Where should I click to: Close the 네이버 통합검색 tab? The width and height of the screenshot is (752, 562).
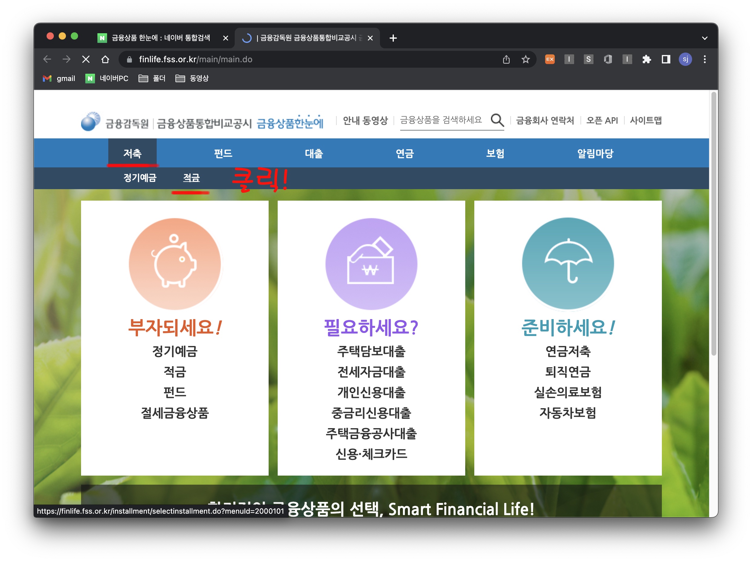pyautogui.click(x=225, y=38)
